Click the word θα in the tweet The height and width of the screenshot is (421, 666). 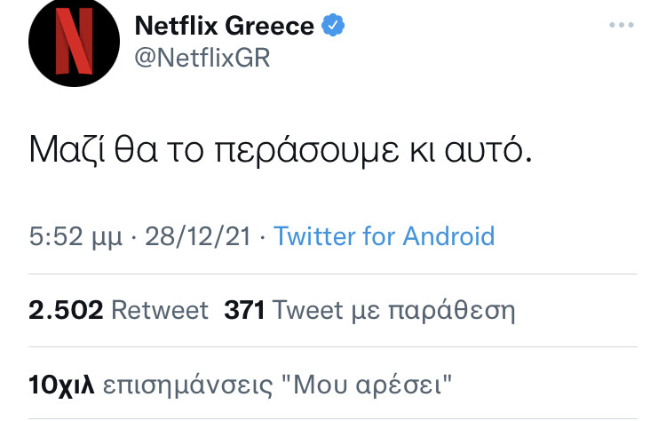pos(136,149)
